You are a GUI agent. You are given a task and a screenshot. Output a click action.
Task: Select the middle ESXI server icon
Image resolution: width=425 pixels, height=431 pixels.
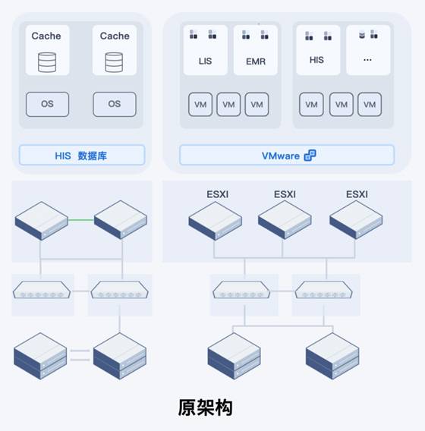point(285,219)
